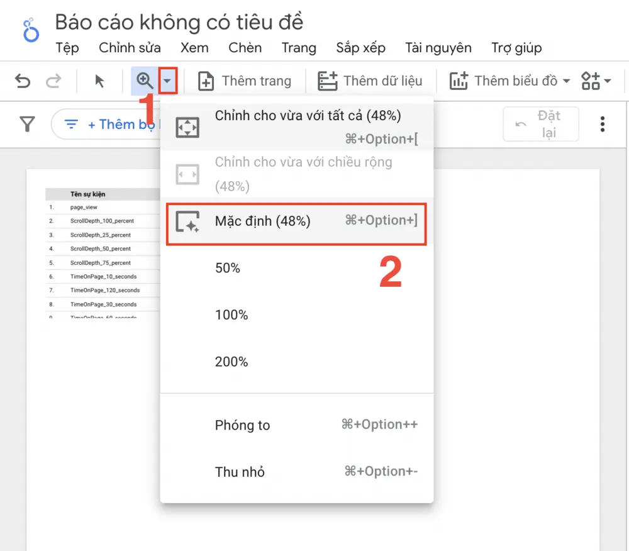The width and height of the screenshot is (629, 551).
Task: Set zoom to 100%
Action: pyautogui.click(x=296, y=314)
